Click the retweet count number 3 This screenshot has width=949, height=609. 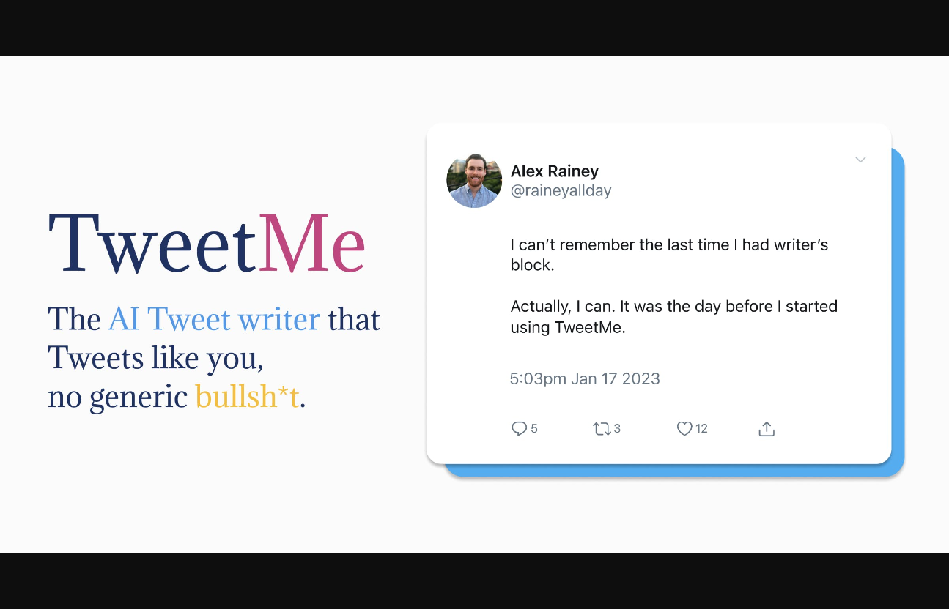tap(618, 429)
